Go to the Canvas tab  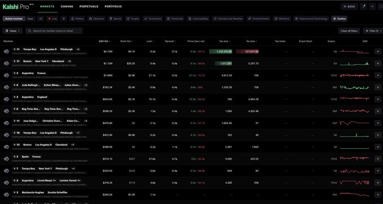[x=67, y=7]
